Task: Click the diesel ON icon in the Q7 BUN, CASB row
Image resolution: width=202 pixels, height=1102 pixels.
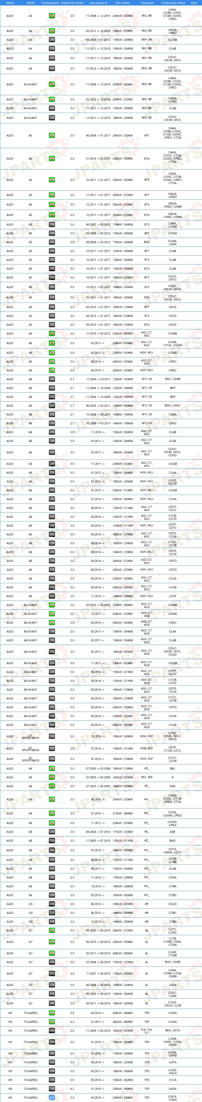Action: [x=52, y=962]
